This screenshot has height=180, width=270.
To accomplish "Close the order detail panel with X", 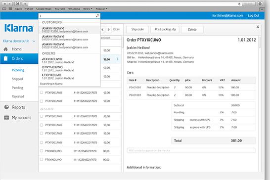I will point(258,27).
